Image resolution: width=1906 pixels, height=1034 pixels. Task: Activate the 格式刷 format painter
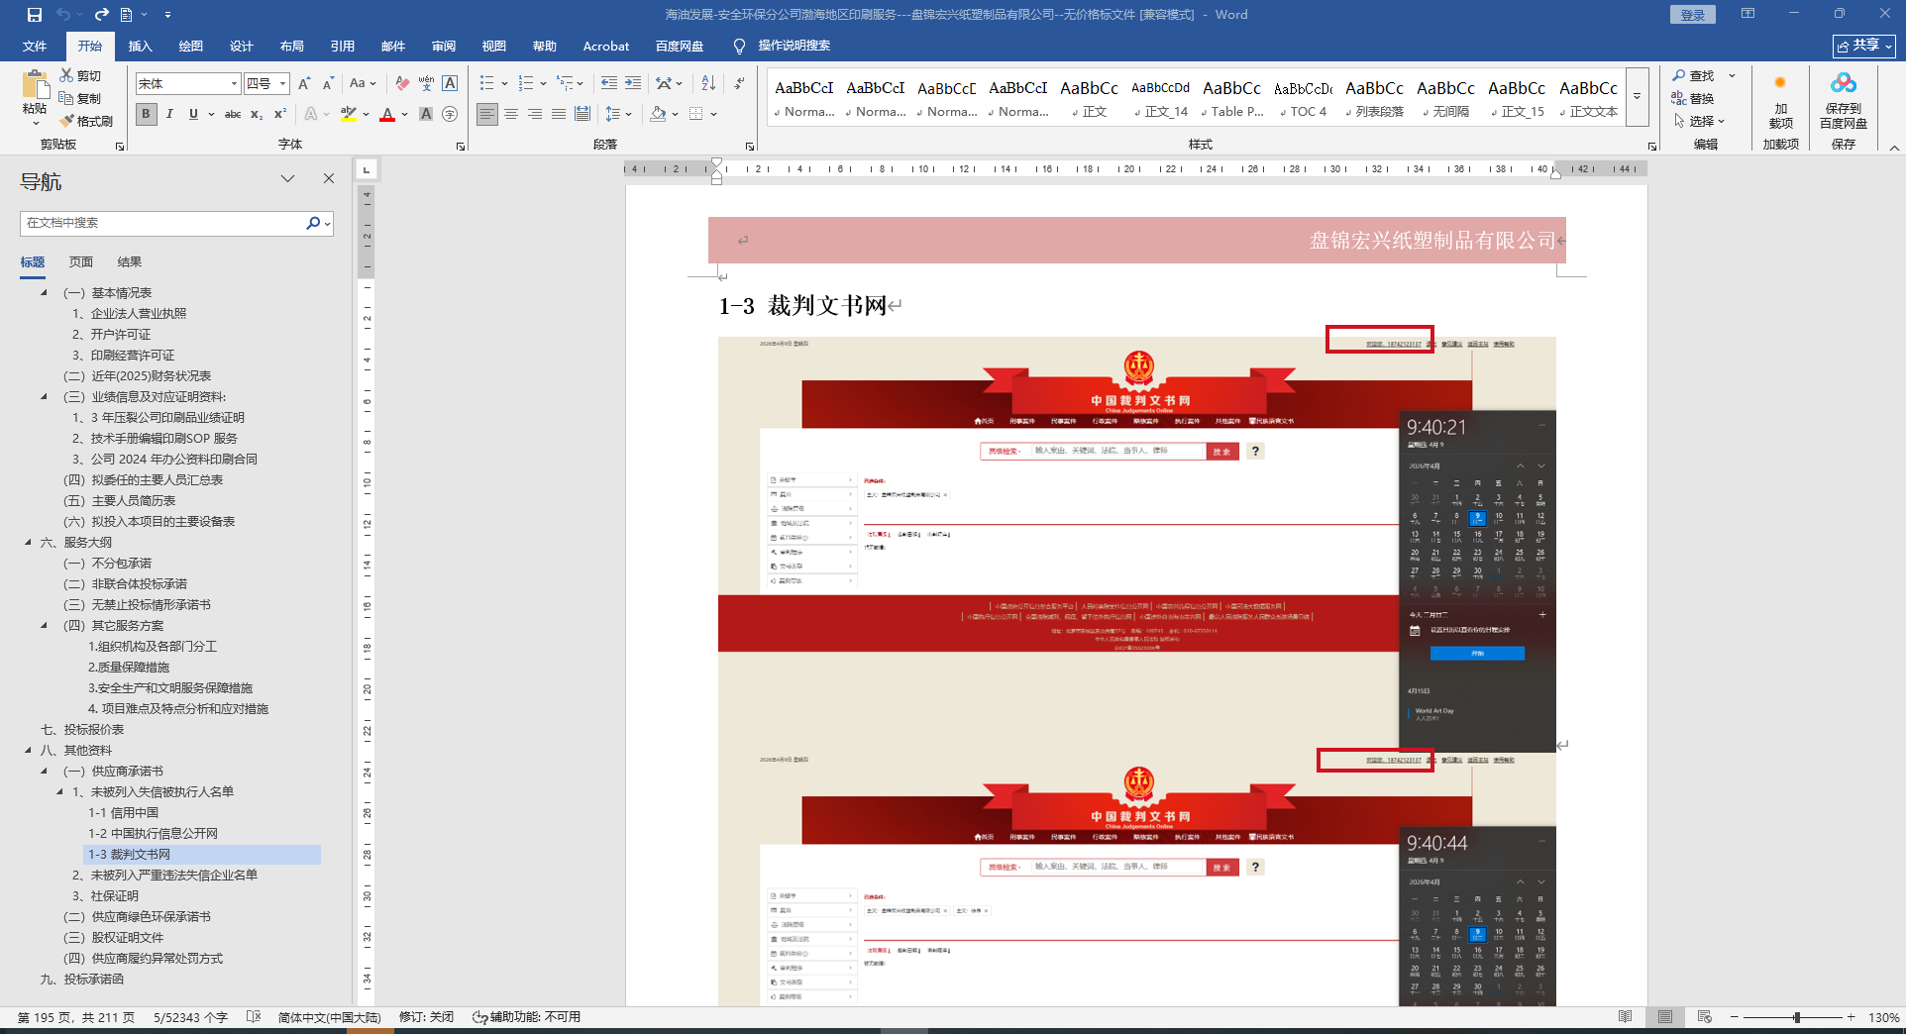[x=86, y=121]
